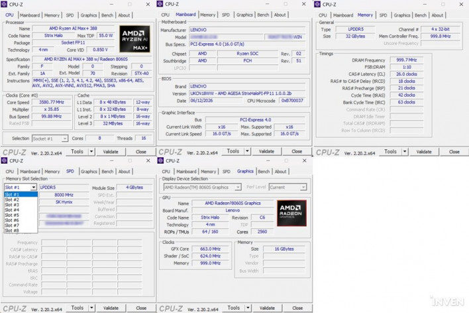This screenshot has width=469, height=313.
Task: Open the Tools dropdown arrow in the Memory window
Action: pyautogui.click(x=405, y=152)
